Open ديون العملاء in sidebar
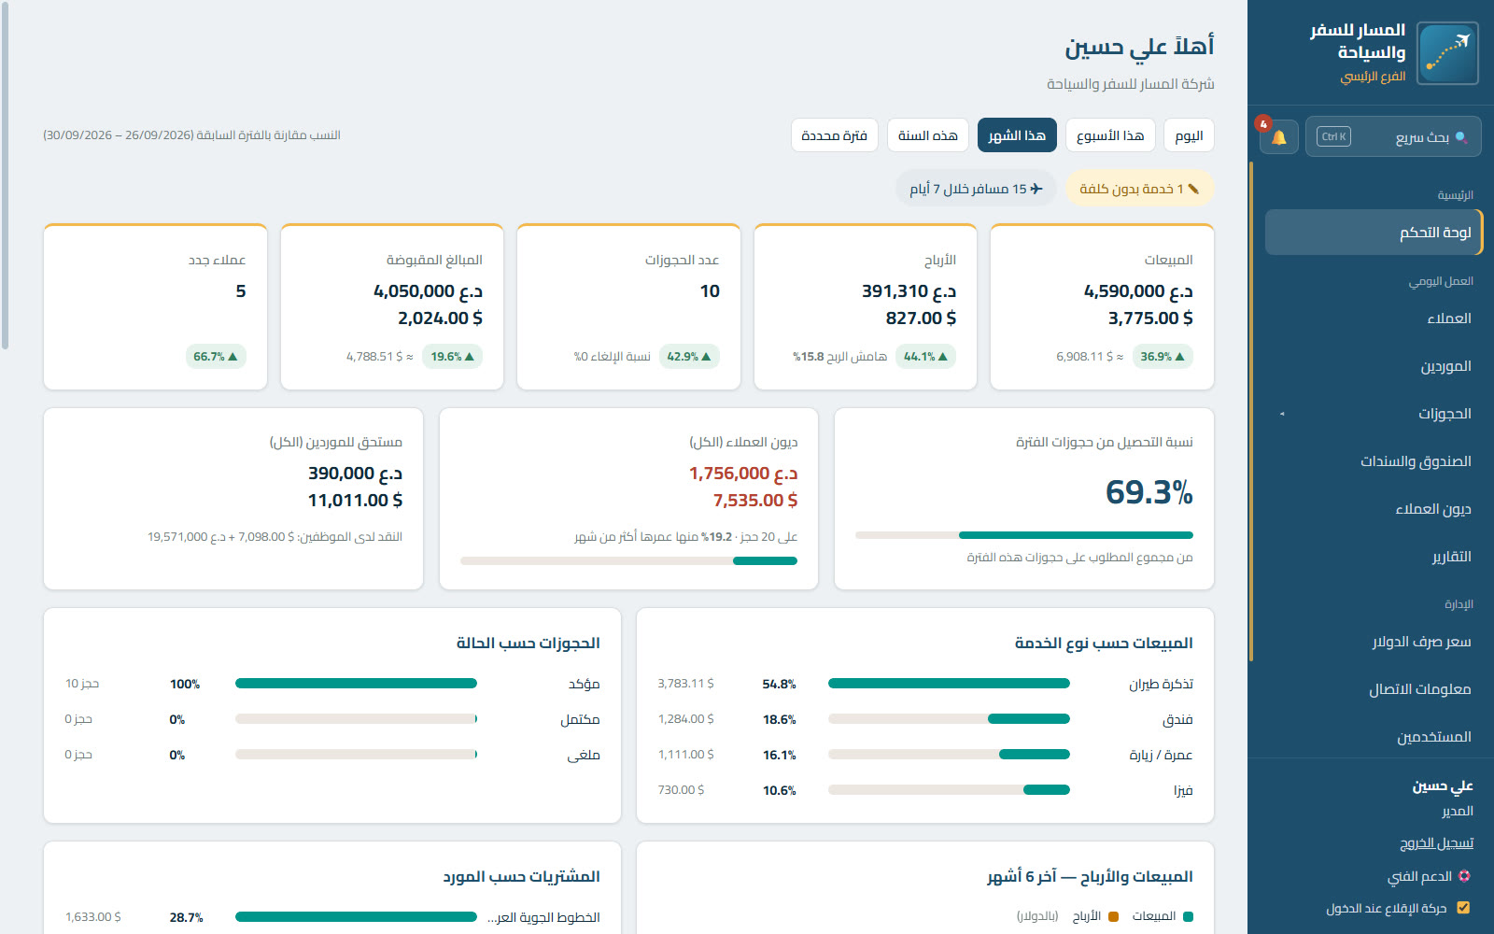The image size is (1494, 934). point(1373,509)
